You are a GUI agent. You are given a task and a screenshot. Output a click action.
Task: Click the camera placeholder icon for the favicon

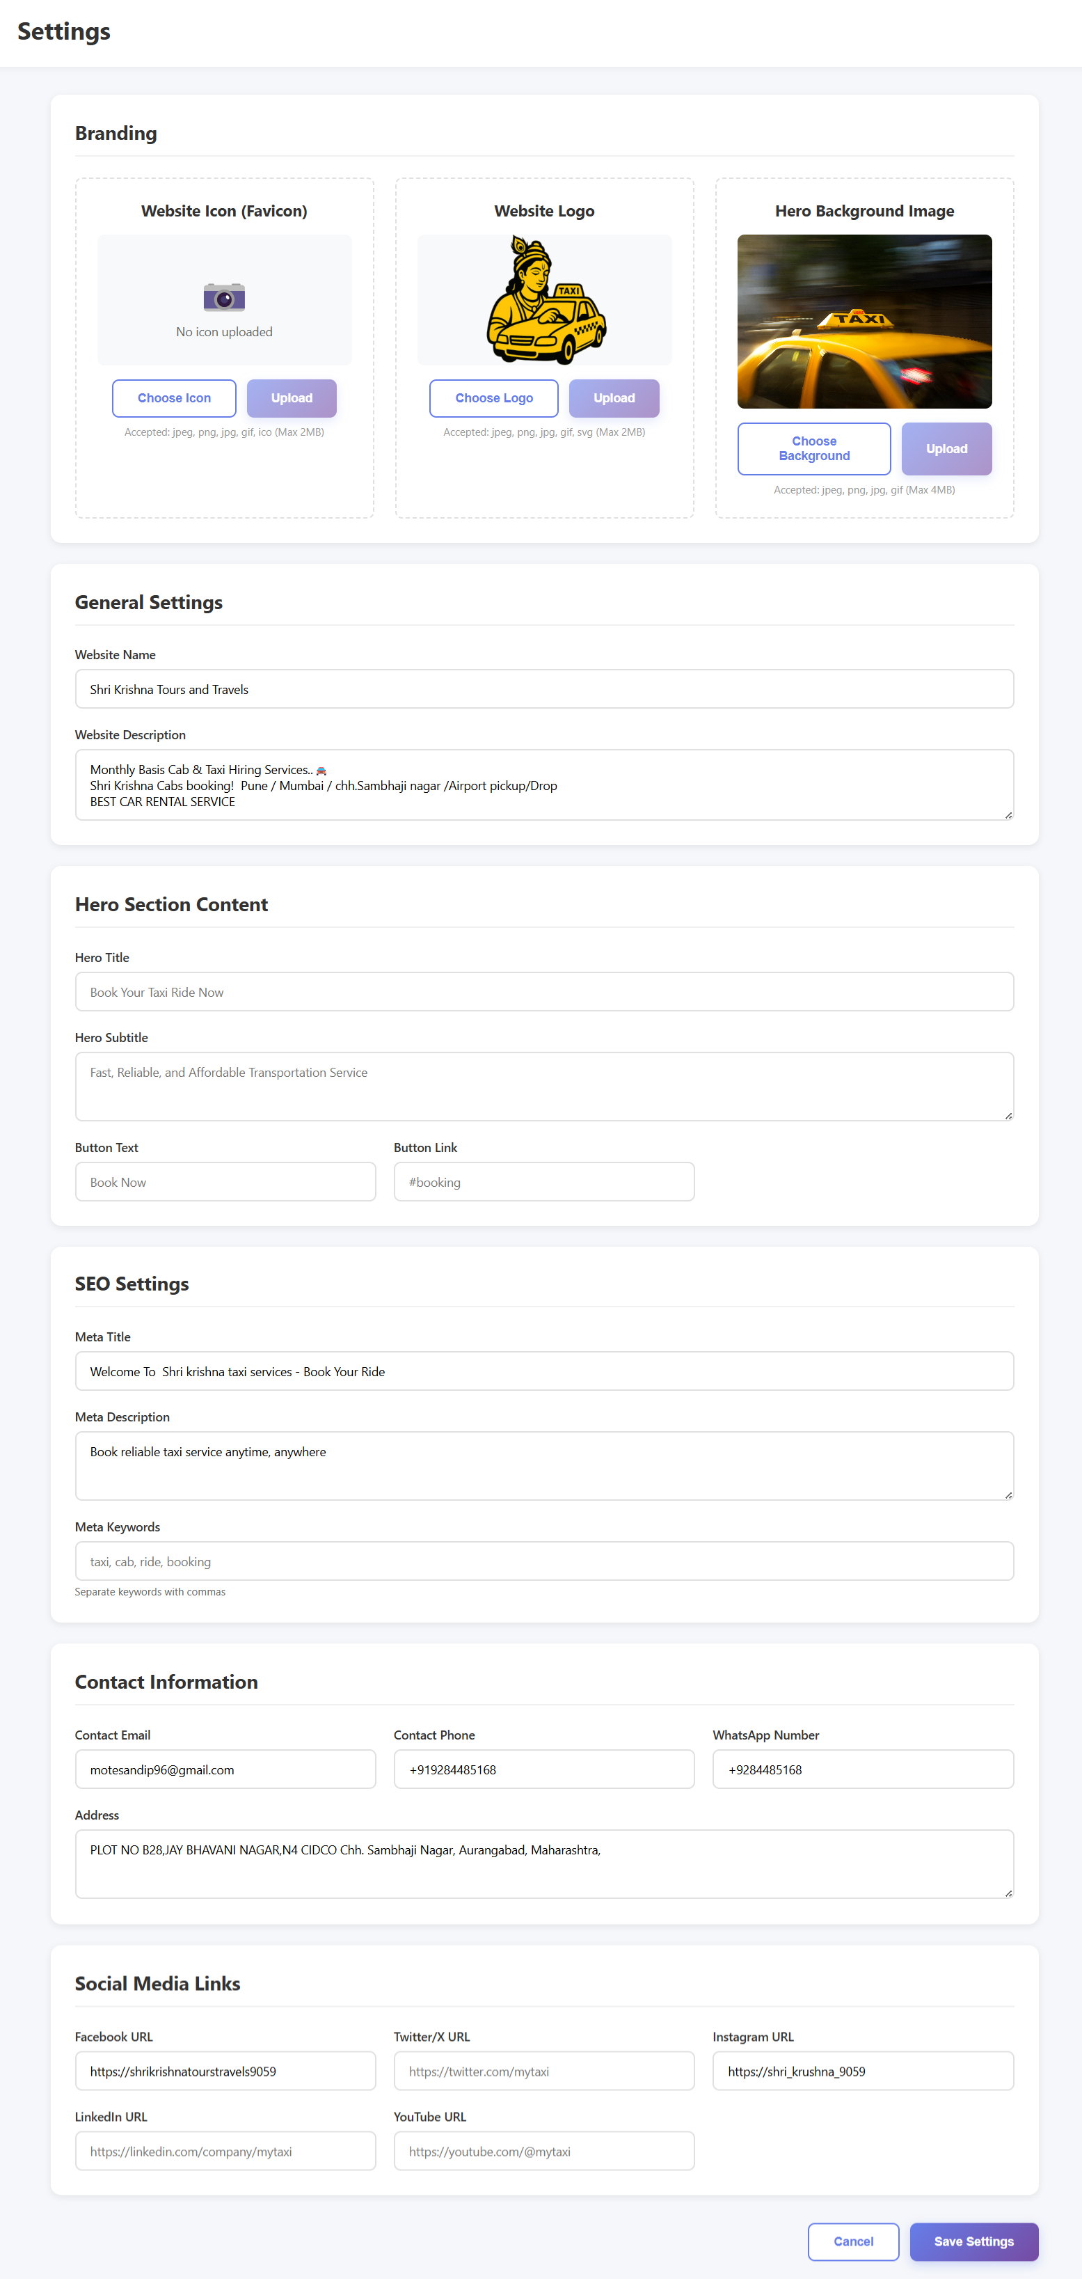coord(224,297)
